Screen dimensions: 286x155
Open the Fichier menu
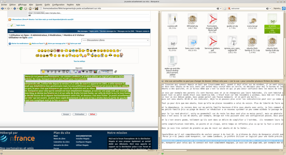point(4,5)
